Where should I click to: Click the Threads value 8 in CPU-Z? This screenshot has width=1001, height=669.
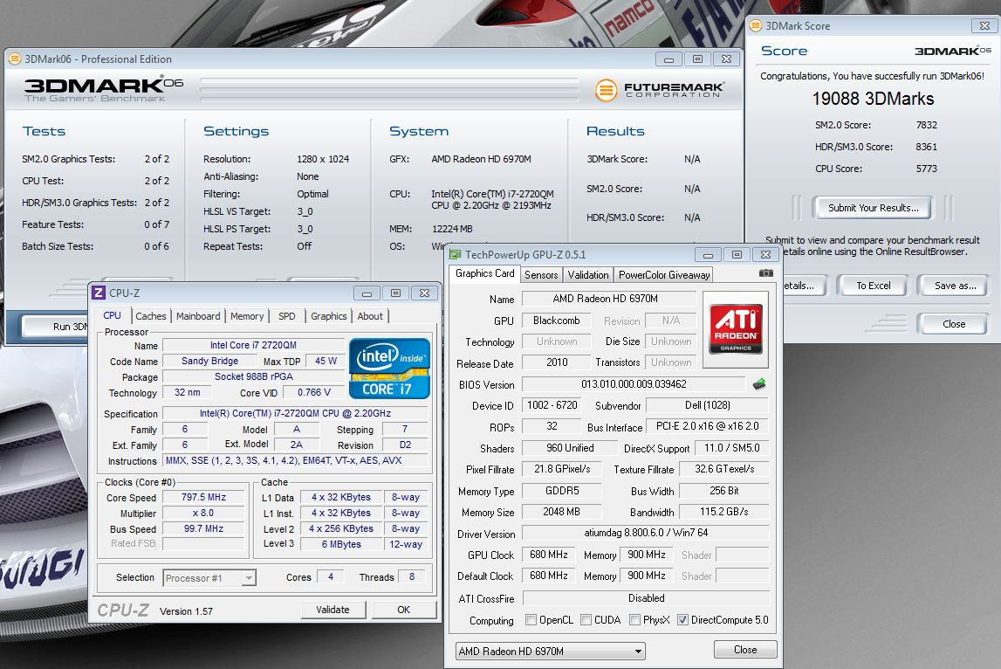pyautogui.click(x=411, y=577)
